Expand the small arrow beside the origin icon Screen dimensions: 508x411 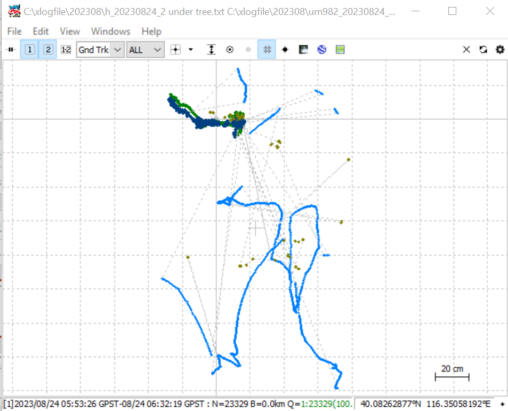click(191, 50)
